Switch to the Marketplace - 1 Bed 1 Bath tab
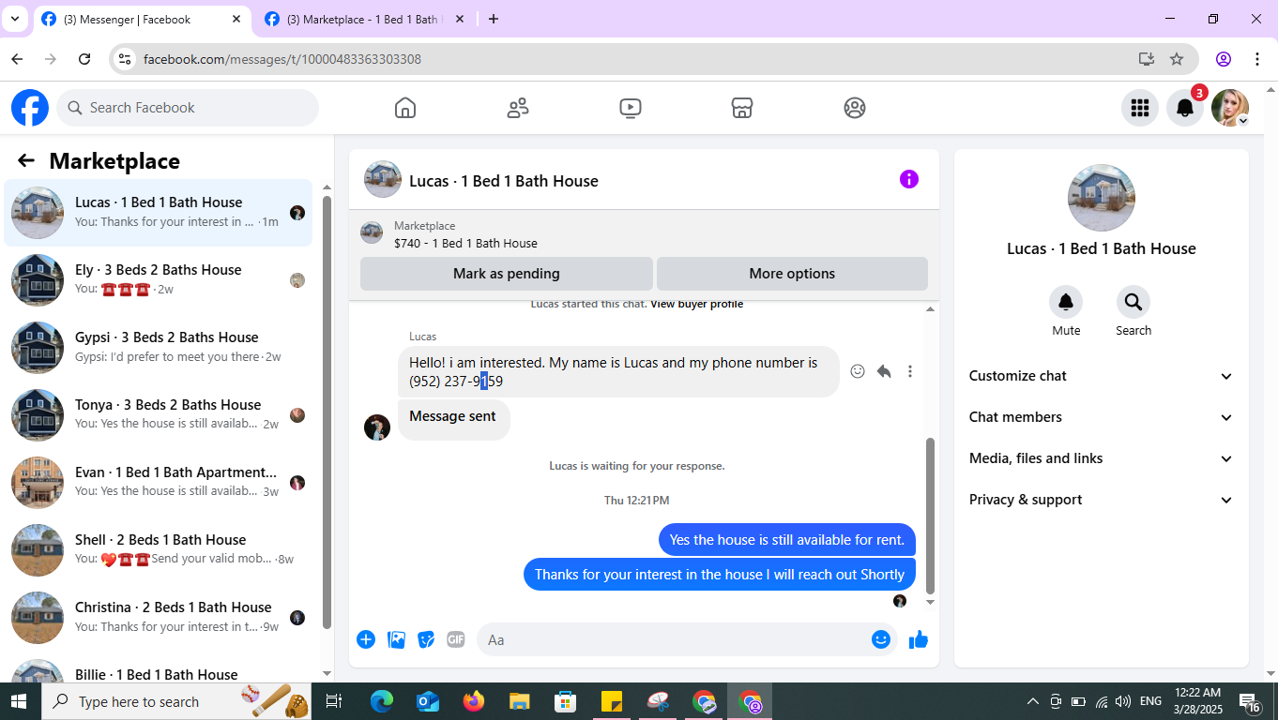The height and width of the screenshot is (720, 1278). 366,19
